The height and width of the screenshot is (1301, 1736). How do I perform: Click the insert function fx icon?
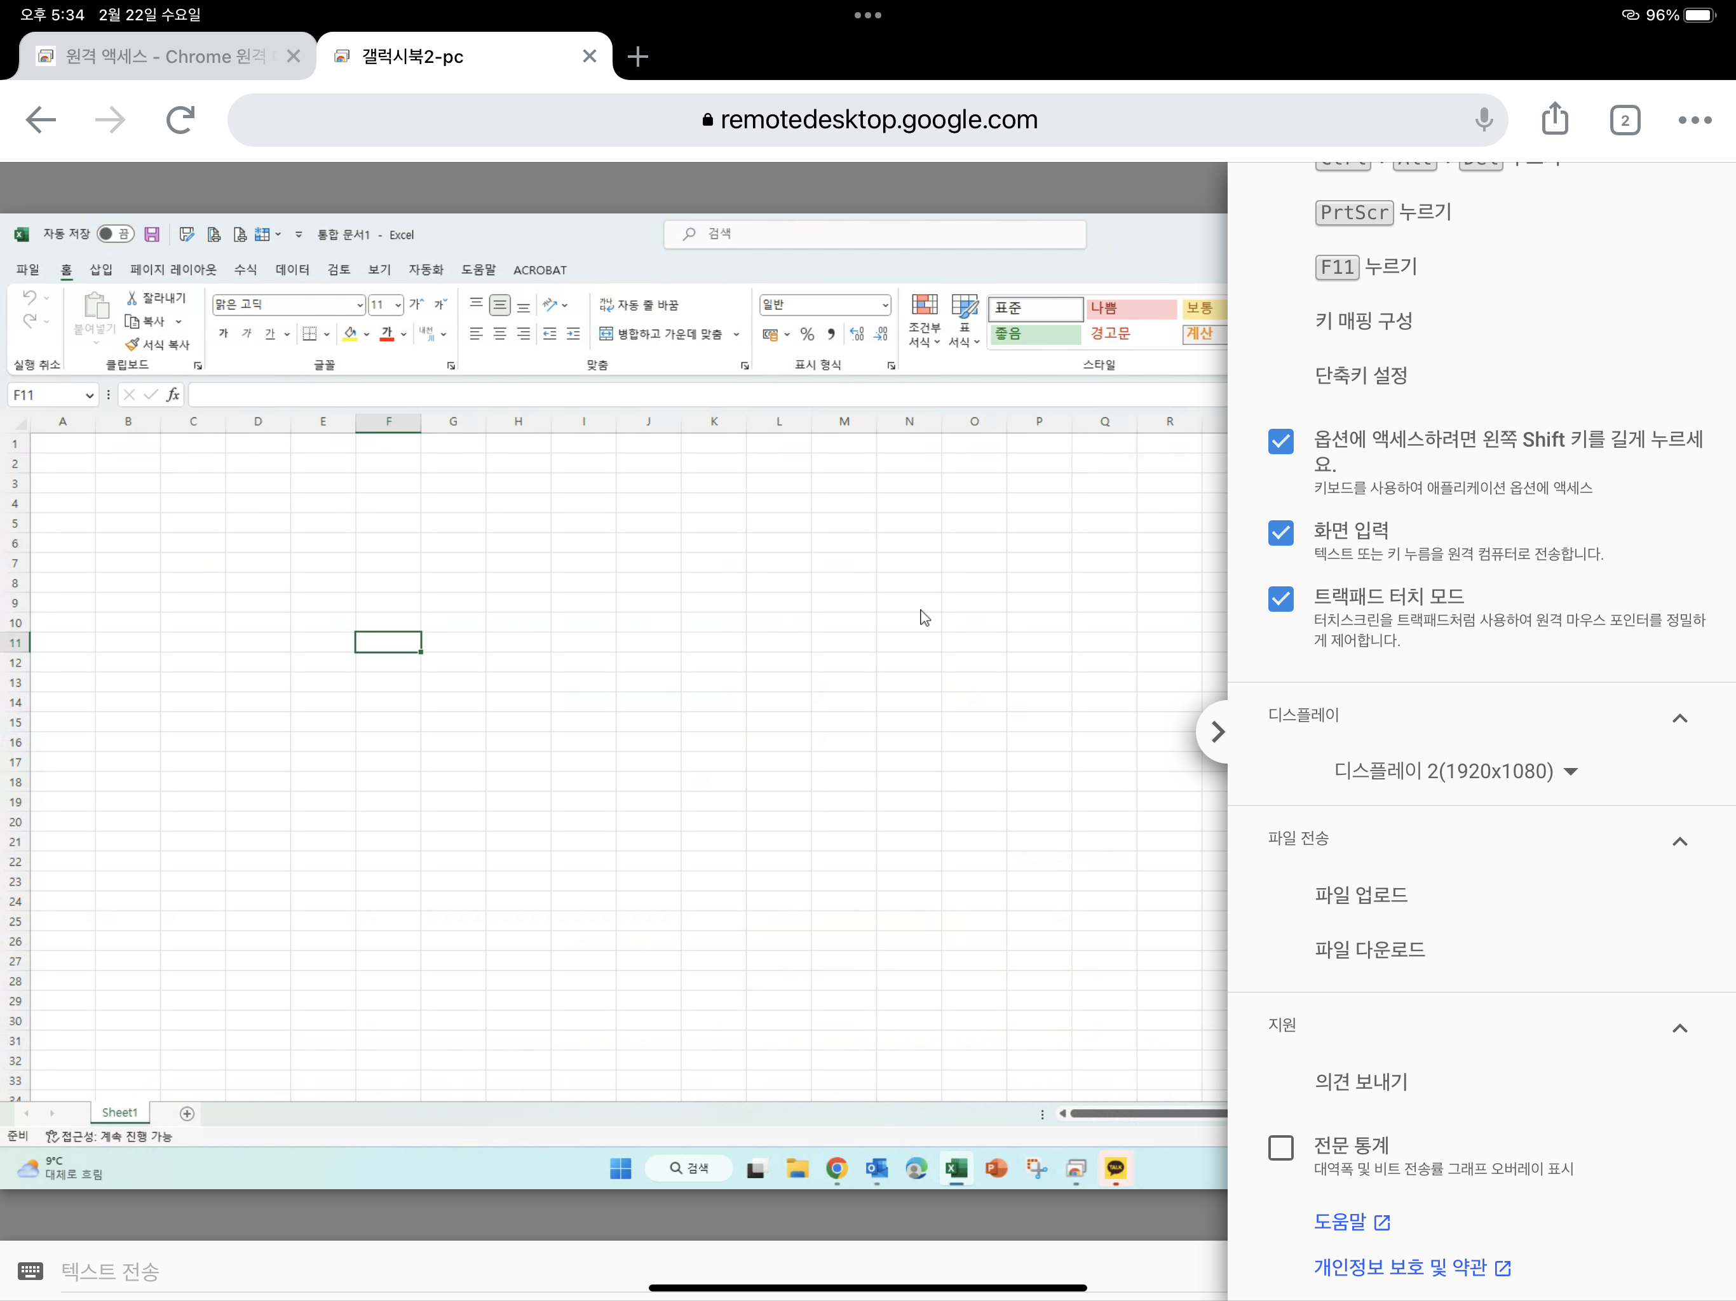pos(173,394)
